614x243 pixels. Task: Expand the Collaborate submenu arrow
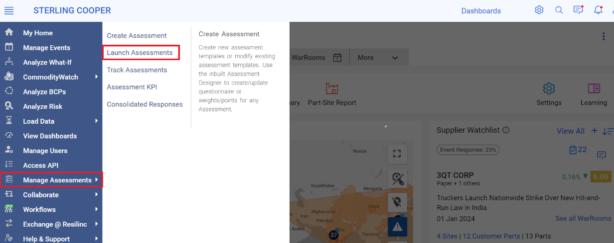pyautogui.click(x=96, y=195)
